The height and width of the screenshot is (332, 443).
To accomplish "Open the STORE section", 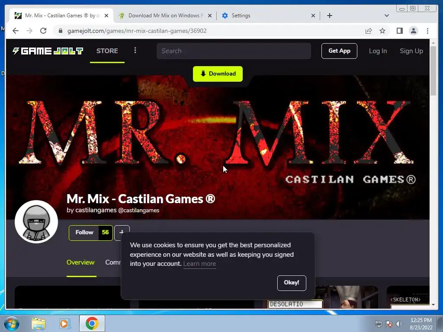I will 107,51.
